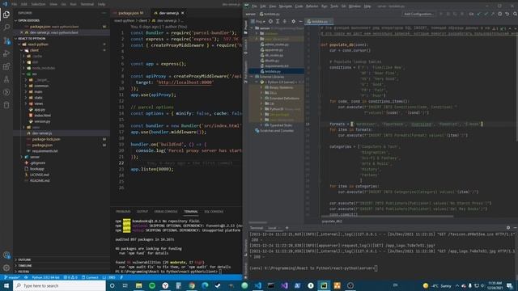Click errors and warnings count in VS Code status bar

(70, 277)
